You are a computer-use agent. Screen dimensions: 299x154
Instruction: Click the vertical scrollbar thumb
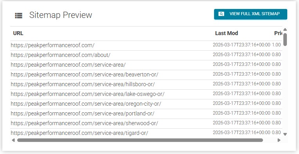pos(285,39)
